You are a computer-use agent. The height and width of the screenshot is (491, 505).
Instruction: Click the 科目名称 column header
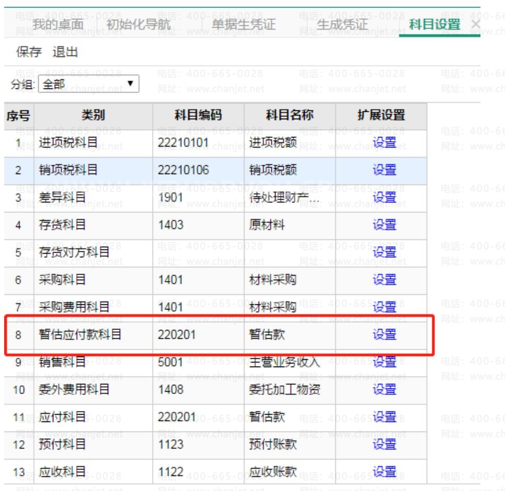(290, 116)
